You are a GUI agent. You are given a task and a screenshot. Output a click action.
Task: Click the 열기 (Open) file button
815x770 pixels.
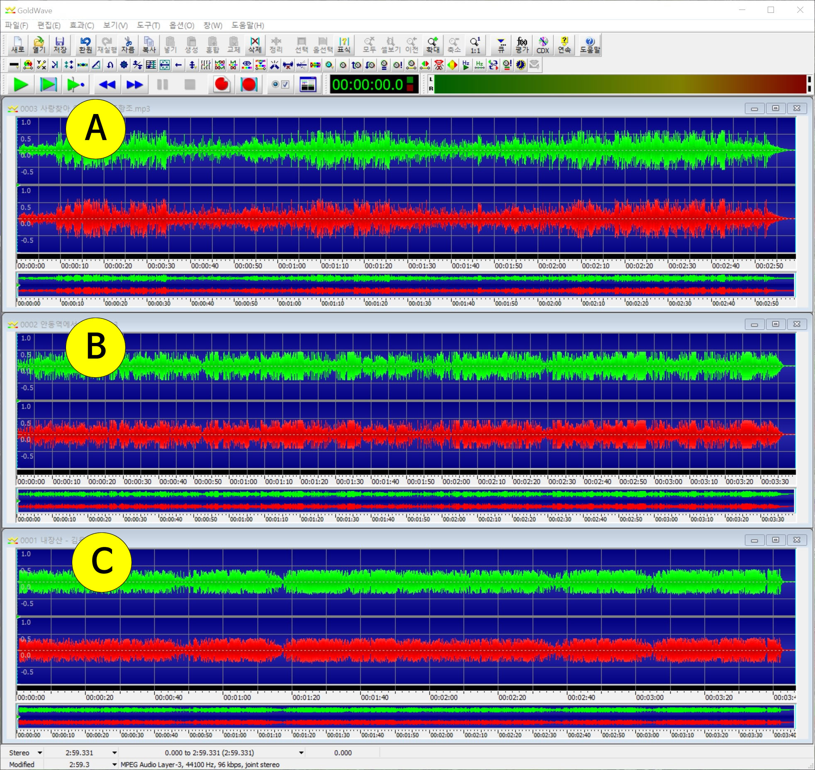tap(39, 45)
